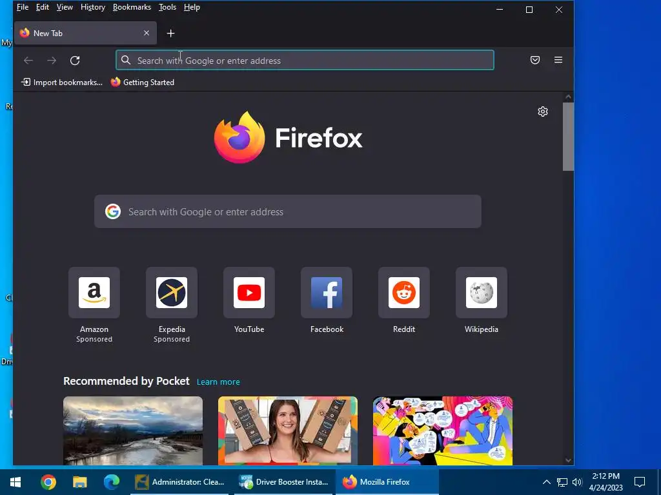The image size is (661, 495).
Task: Open the Firefox hamburger application menu
Action: [558, 60]
